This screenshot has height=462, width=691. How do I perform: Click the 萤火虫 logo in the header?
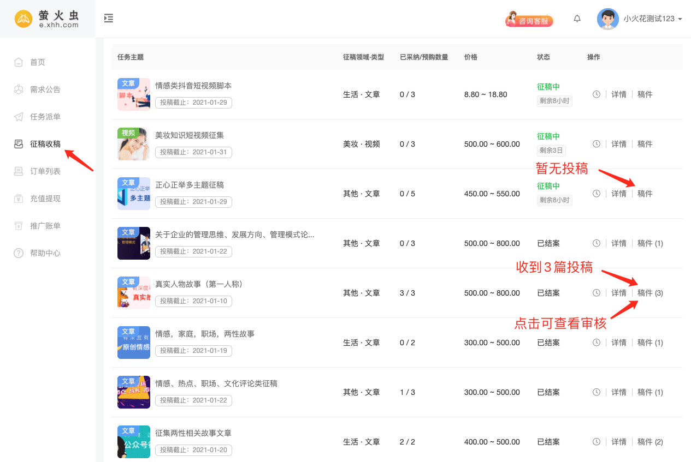tap(48, 19)
